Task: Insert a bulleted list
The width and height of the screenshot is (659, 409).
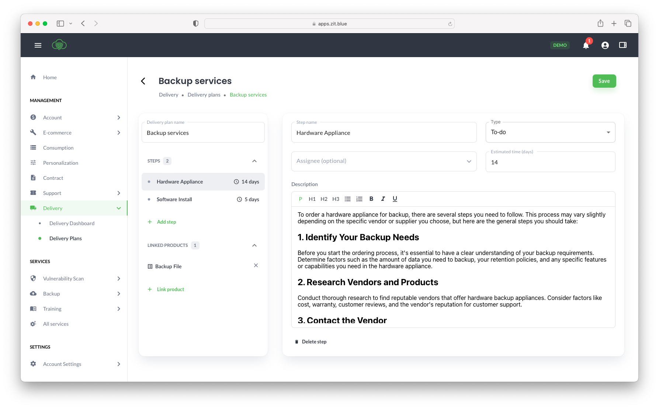Action: click(x=347, y=199)
